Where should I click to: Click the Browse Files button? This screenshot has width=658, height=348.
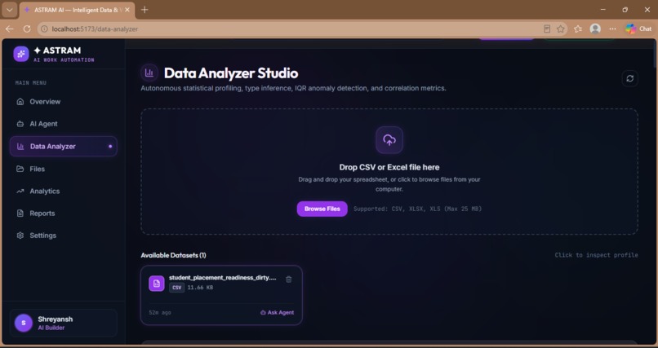pyautogui.click(x=322, y=209)
